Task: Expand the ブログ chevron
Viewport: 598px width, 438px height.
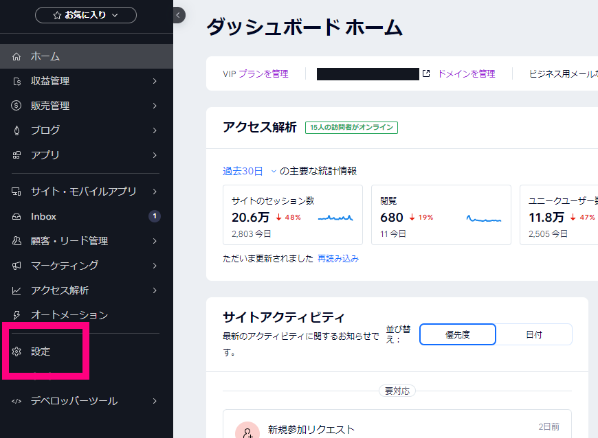Action: click(x=155, y=130)
